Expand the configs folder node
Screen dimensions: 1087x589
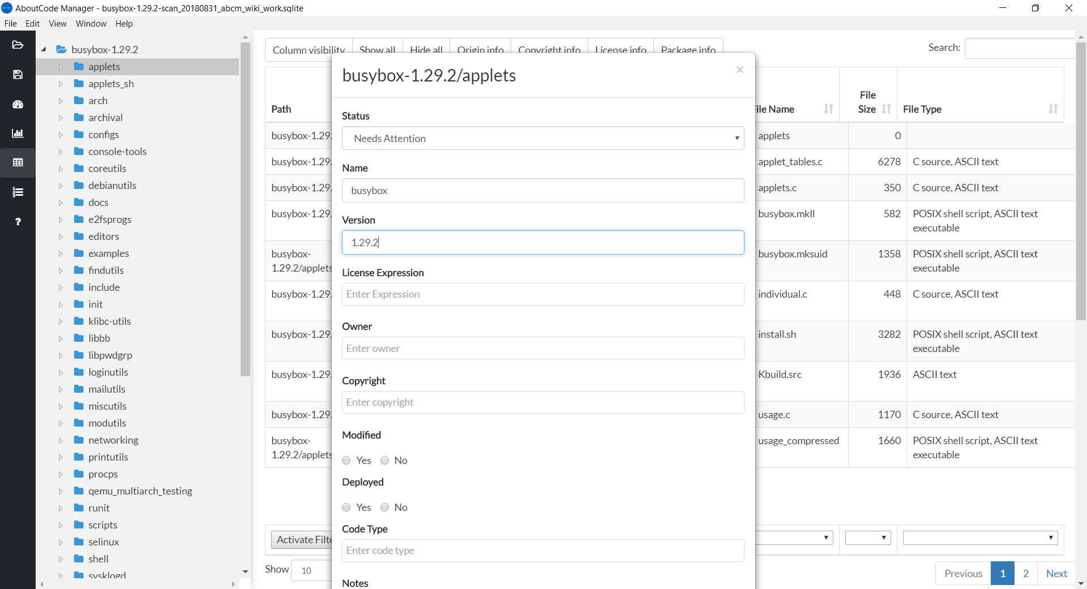pos(61,135)
